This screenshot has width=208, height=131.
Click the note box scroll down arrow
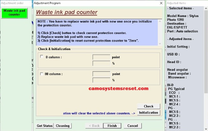[x=160, y=43]
